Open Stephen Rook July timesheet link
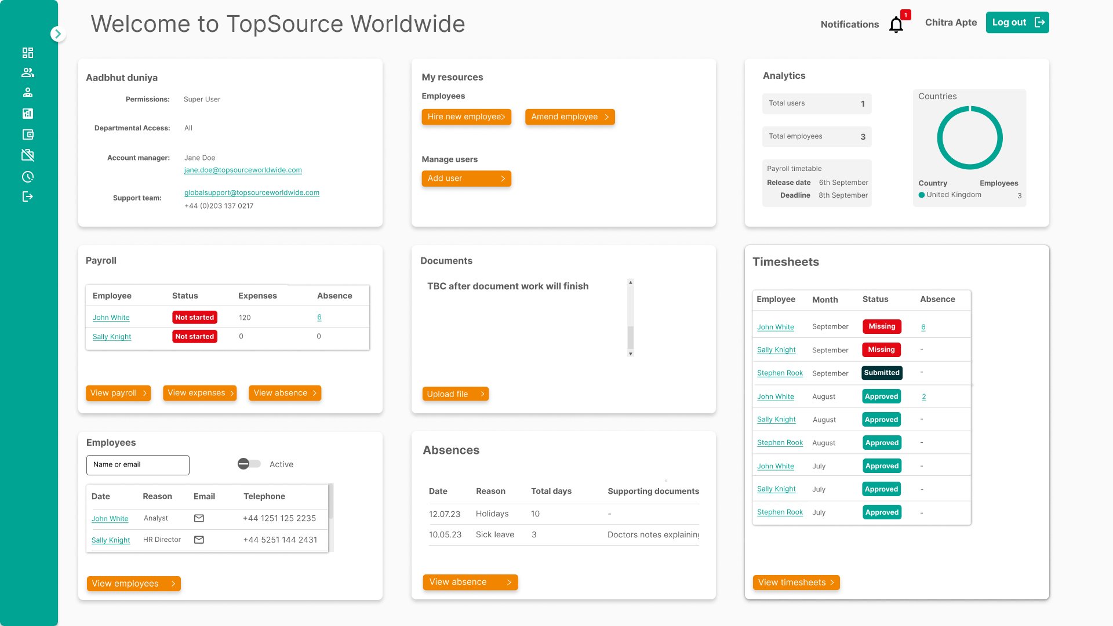1113x626 pixels. point(780,512)
